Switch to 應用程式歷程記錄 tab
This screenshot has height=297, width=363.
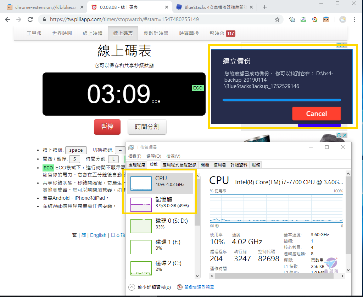click(x=179, y=165)
